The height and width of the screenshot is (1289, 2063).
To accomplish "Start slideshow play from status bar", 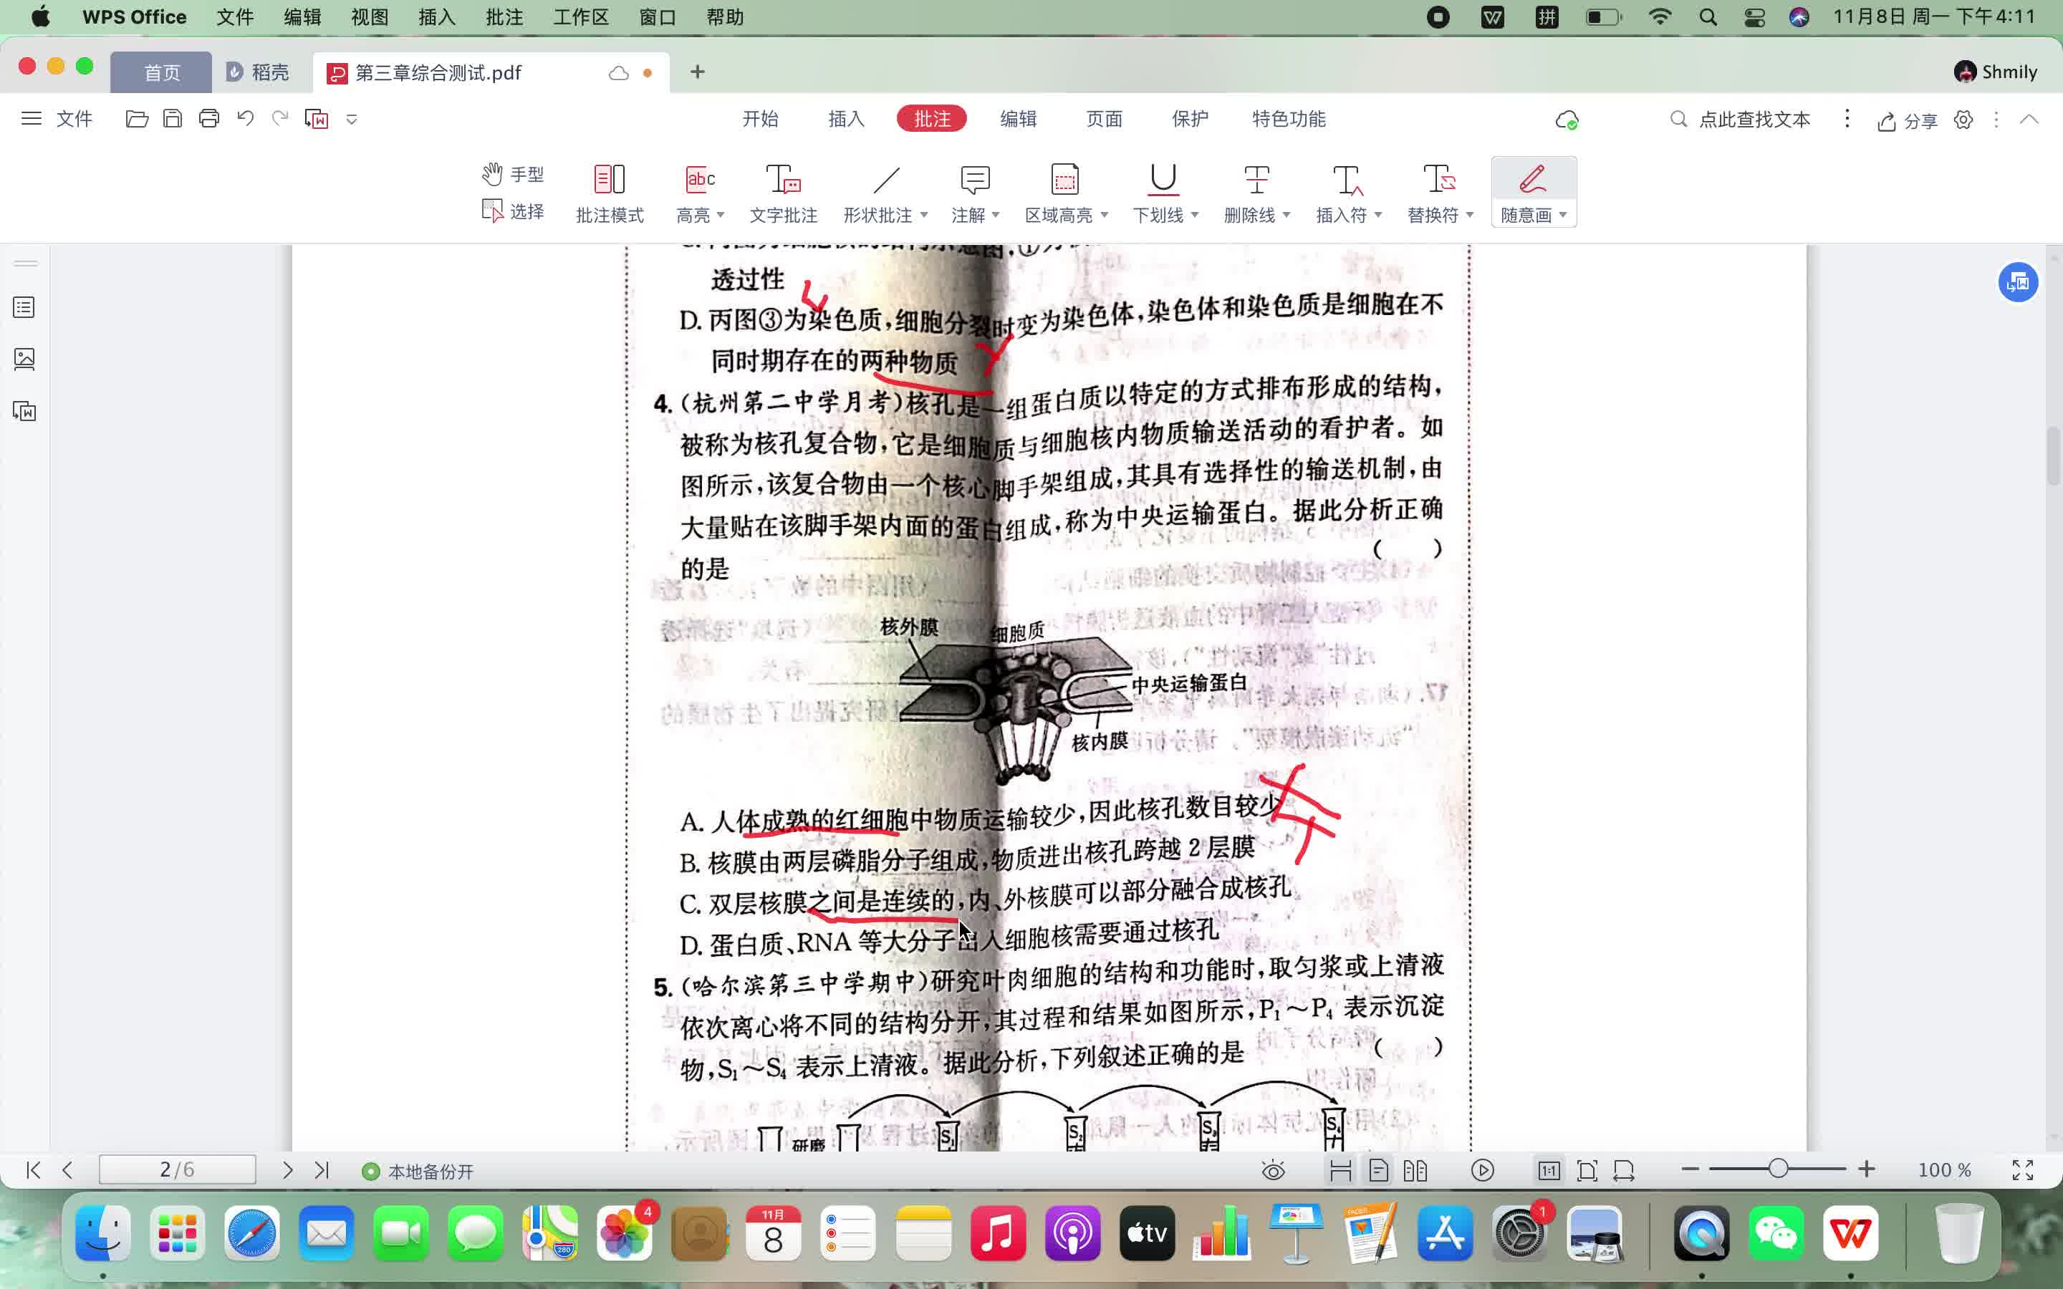I will (x=1483, y=1171).
